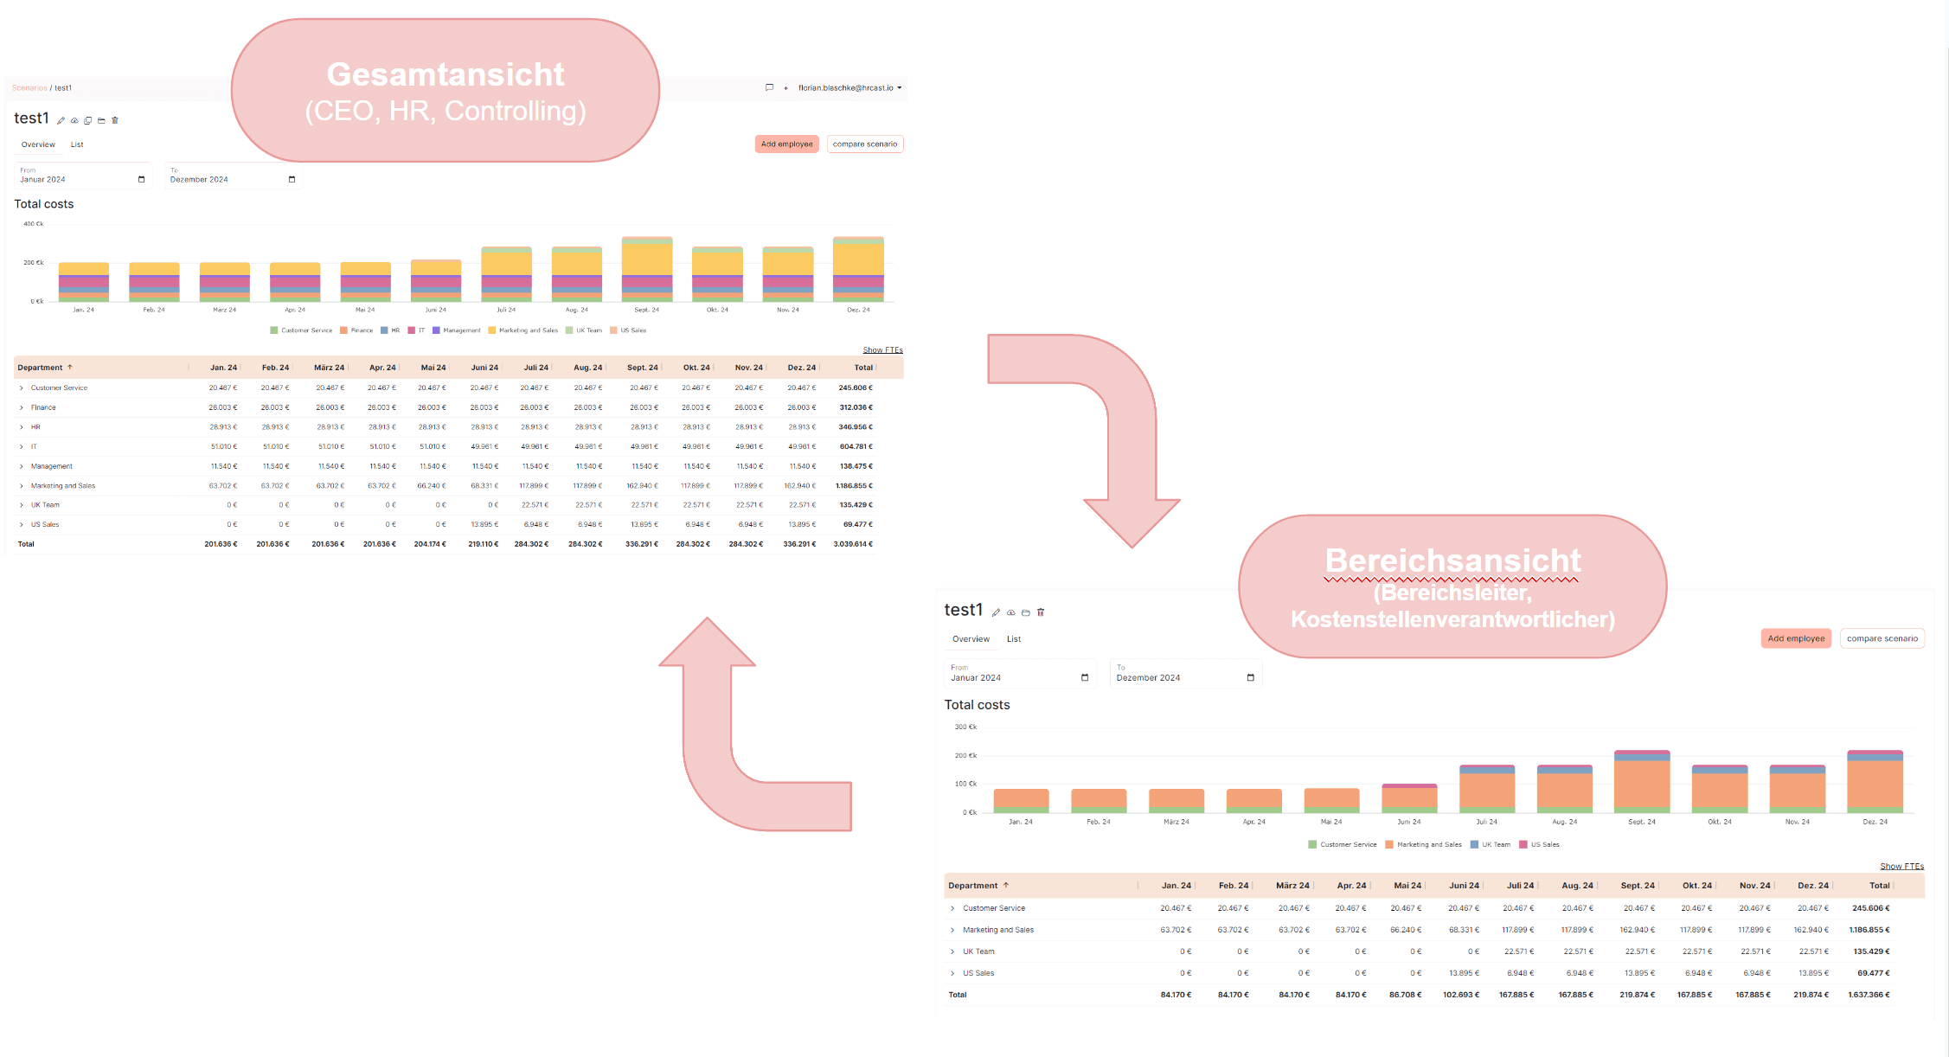The width and height of the screenshot is (1949, 1057).
Task: Toggle the Management series in the chart legend
Action: (x=456, y=330)
